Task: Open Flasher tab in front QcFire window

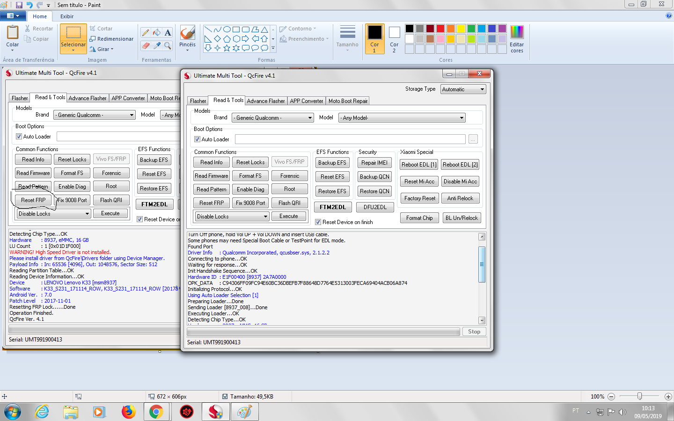Action: coord(198,101)
